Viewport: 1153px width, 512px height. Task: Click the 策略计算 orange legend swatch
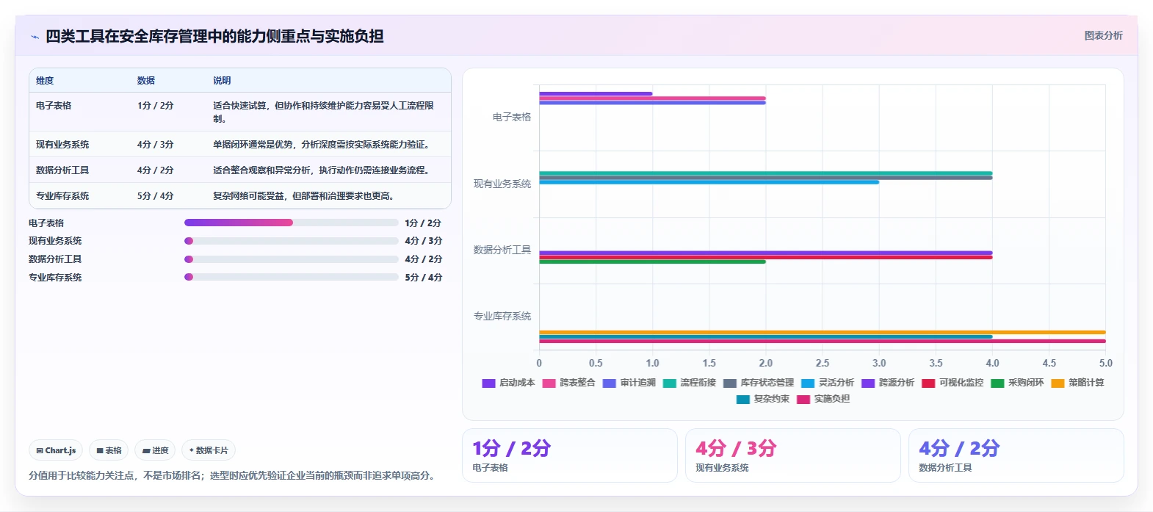tap(1058, 383)
